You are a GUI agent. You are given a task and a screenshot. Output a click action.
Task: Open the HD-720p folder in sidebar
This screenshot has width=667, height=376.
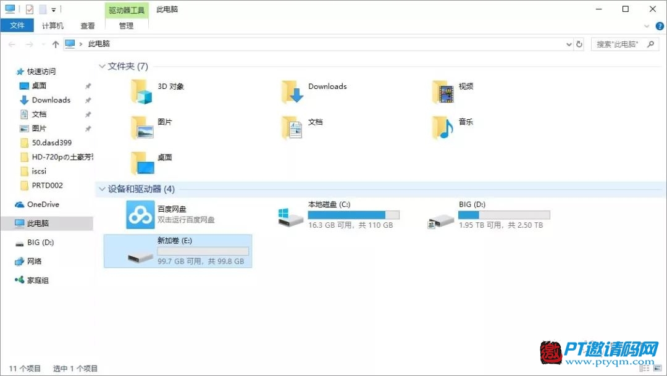[57, 157]
